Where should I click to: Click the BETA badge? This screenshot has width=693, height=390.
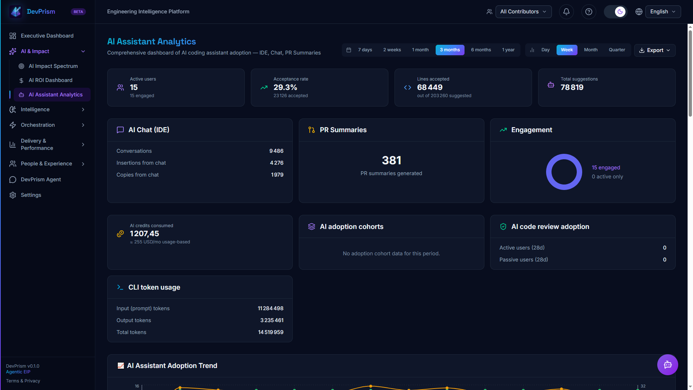point(78,12)
